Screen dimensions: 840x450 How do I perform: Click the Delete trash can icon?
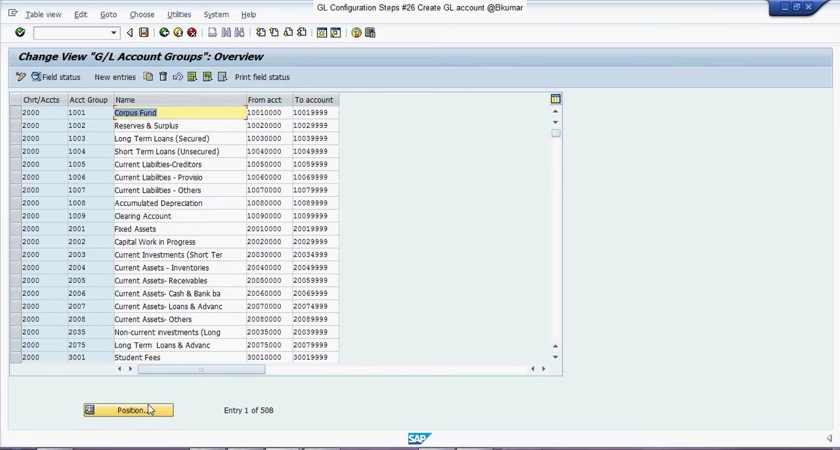(x=163, y=77)
